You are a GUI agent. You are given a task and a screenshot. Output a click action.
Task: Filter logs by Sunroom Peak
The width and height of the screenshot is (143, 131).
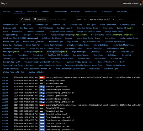[x=117, y=58]
